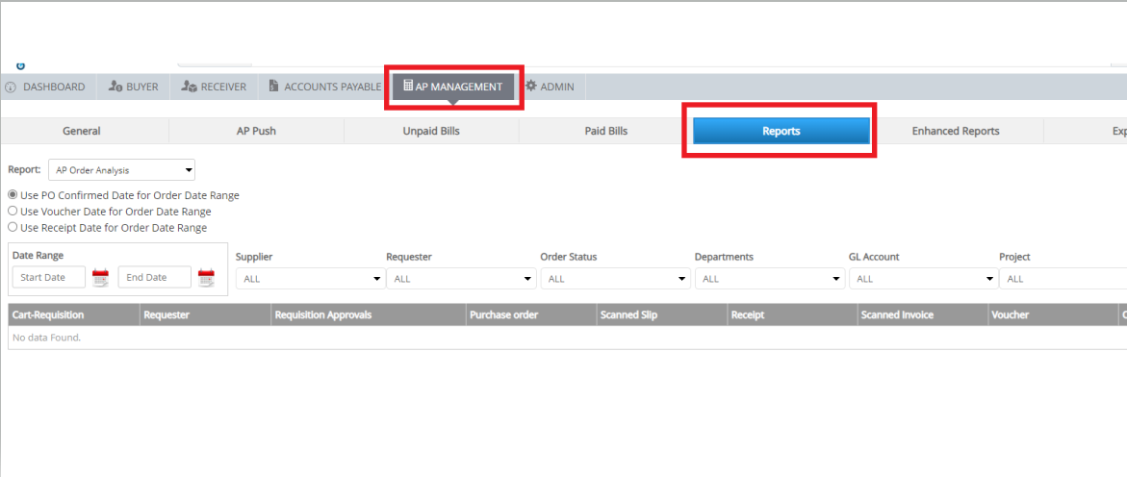Image resolution: width=1127 pixels, height=477 pixels.
Task: Open the Enhanced Reports tab
Action: click(x=955, y=131)
